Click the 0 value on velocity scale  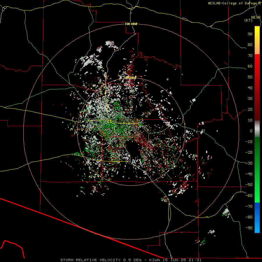(x=251, y=131)
